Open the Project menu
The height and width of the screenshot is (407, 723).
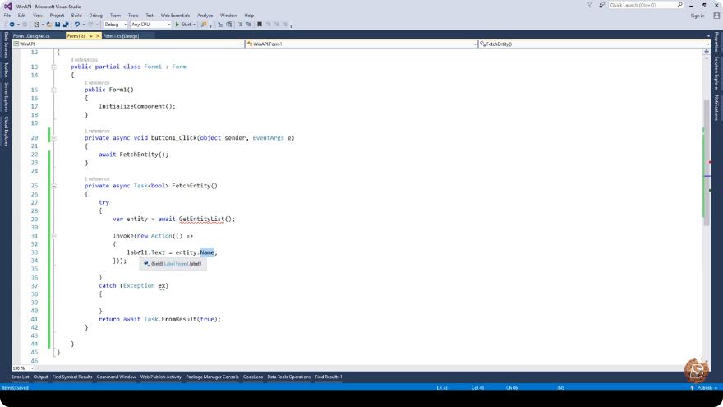click(57, 16)
